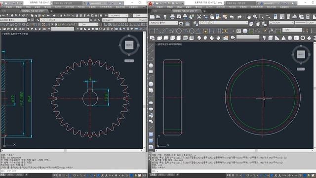Open ByLayer linetype dropdown in right window

tap(305, 23)
